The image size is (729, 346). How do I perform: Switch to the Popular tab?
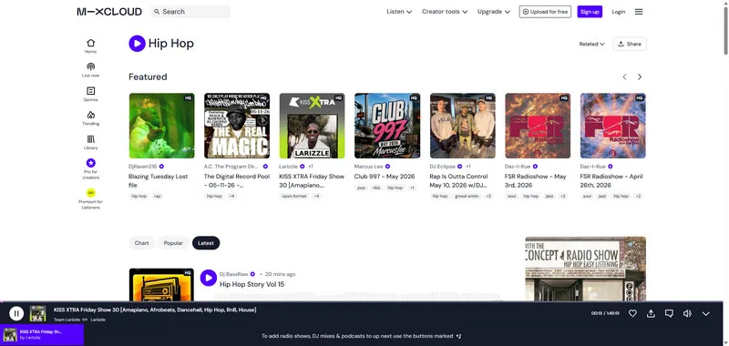coord(173,243)
